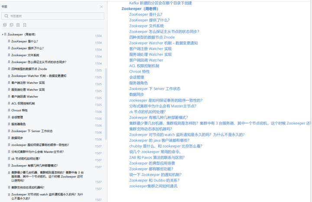Click bookmark icon beside Zookeeper 文件系统
Viewport: 312px width, 202px height.
9,55
